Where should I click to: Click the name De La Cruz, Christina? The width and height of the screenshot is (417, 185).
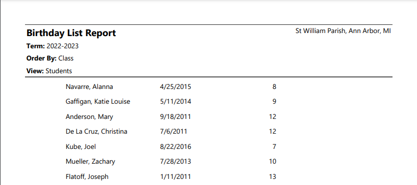pyautogui.click(x=96, y=132)
